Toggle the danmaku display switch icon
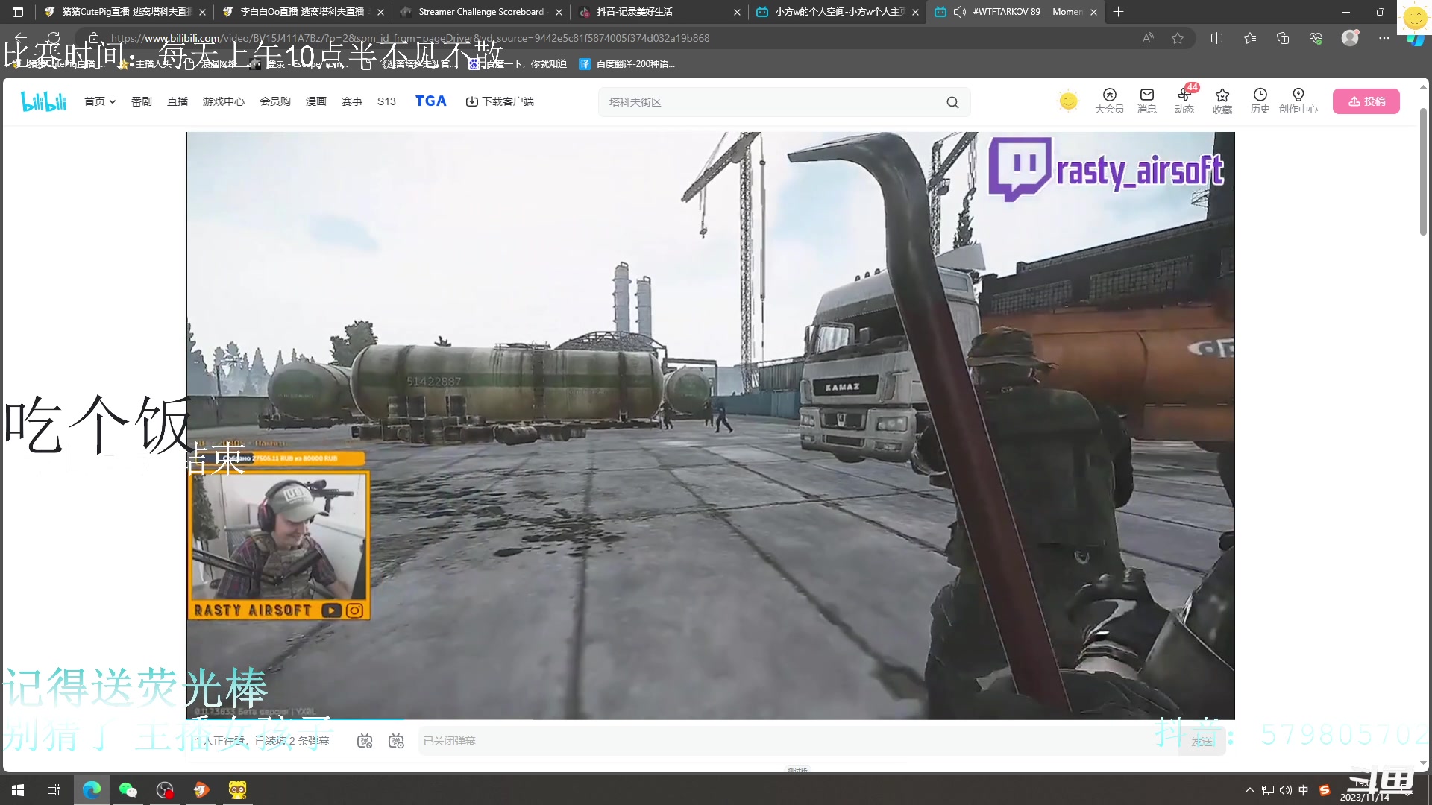Screen dimensions: 1432x805 (x=365, y=741)
